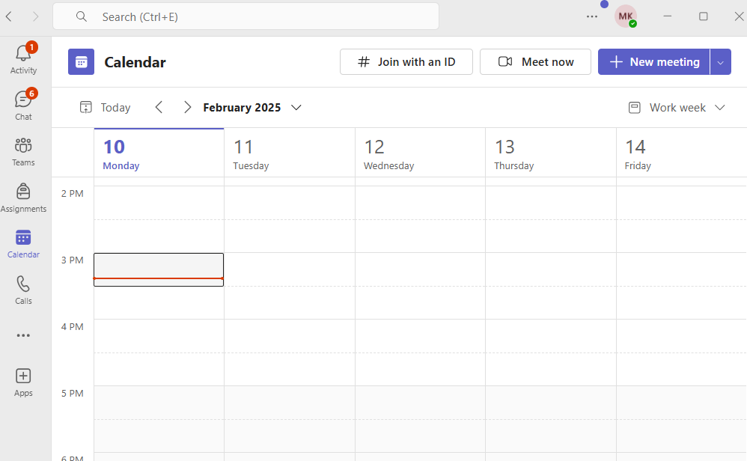Image resolution: width=747 pixels, height=461 pixels.
Task: Select the Calendar tab in sidebar
Action: (23, 243)
